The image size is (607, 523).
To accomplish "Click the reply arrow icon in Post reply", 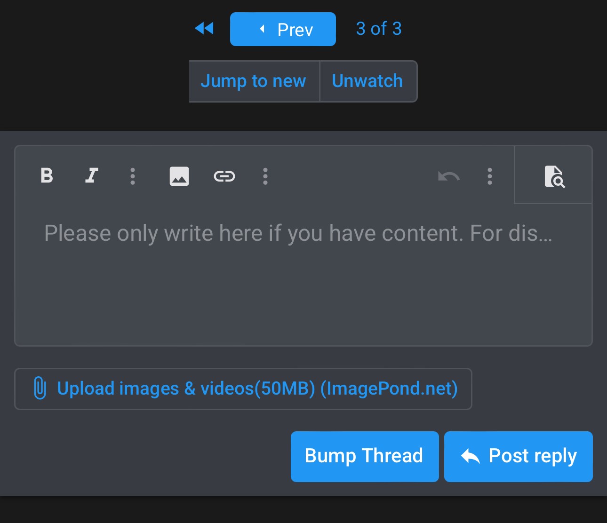I will click(470, 456).
